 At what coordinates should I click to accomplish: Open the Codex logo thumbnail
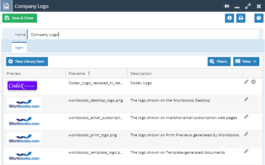tap(22, 86)
